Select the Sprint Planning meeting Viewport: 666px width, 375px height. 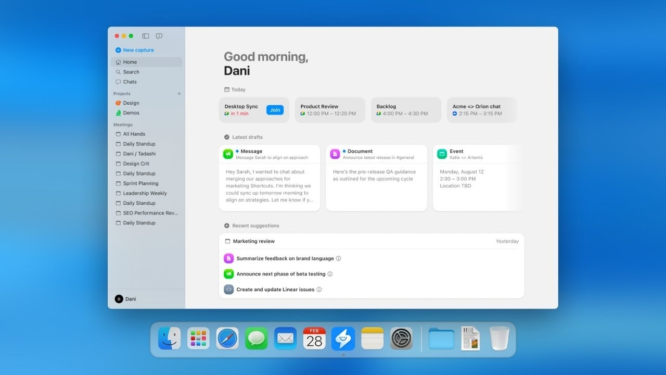[x=140, y=183]
